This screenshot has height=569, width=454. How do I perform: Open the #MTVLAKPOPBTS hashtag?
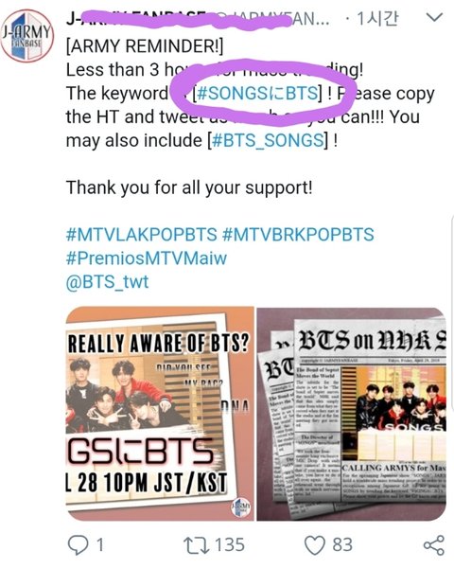tap(142, 235)
